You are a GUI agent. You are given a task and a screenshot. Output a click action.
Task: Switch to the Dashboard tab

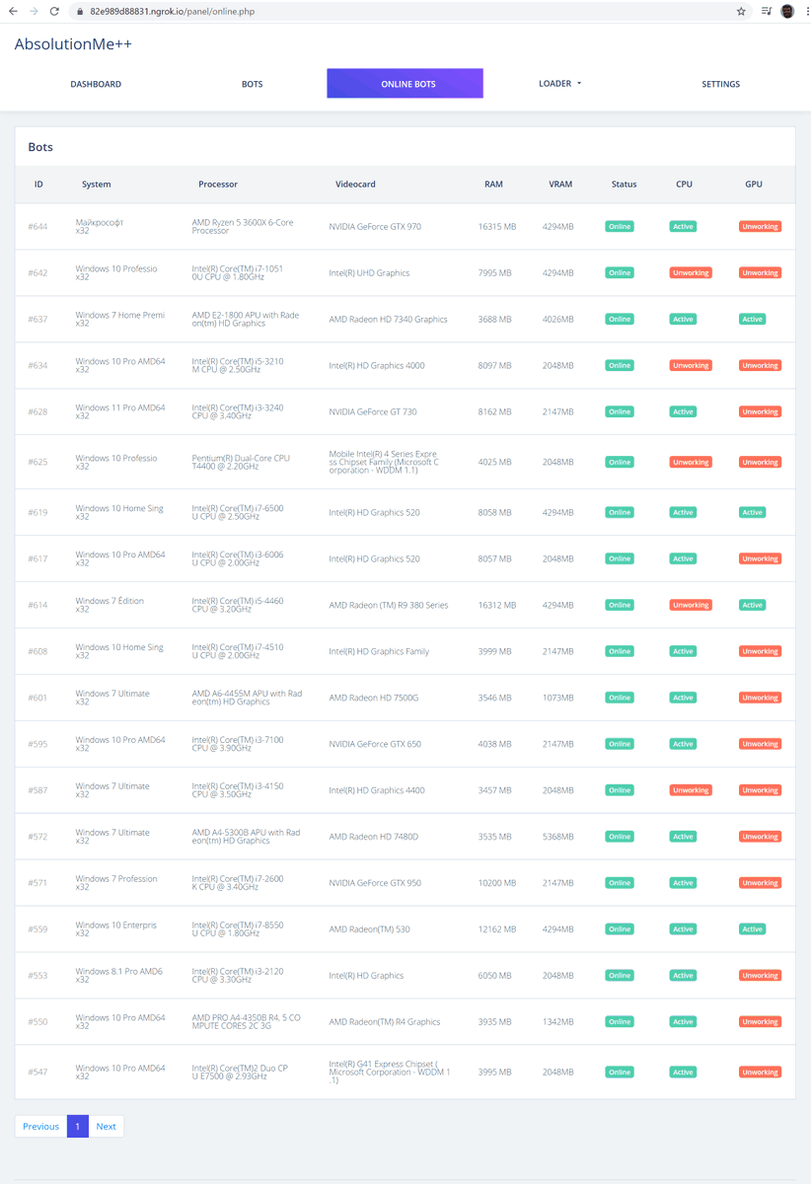tap(95, 83)
